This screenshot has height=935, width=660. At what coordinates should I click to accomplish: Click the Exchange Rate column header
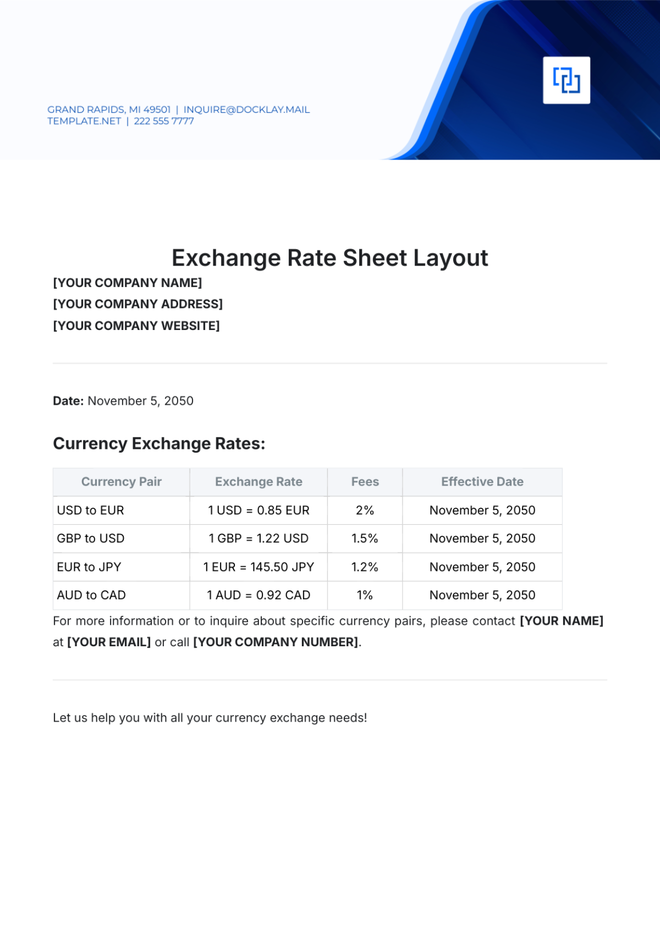click(x=258, y=482)
